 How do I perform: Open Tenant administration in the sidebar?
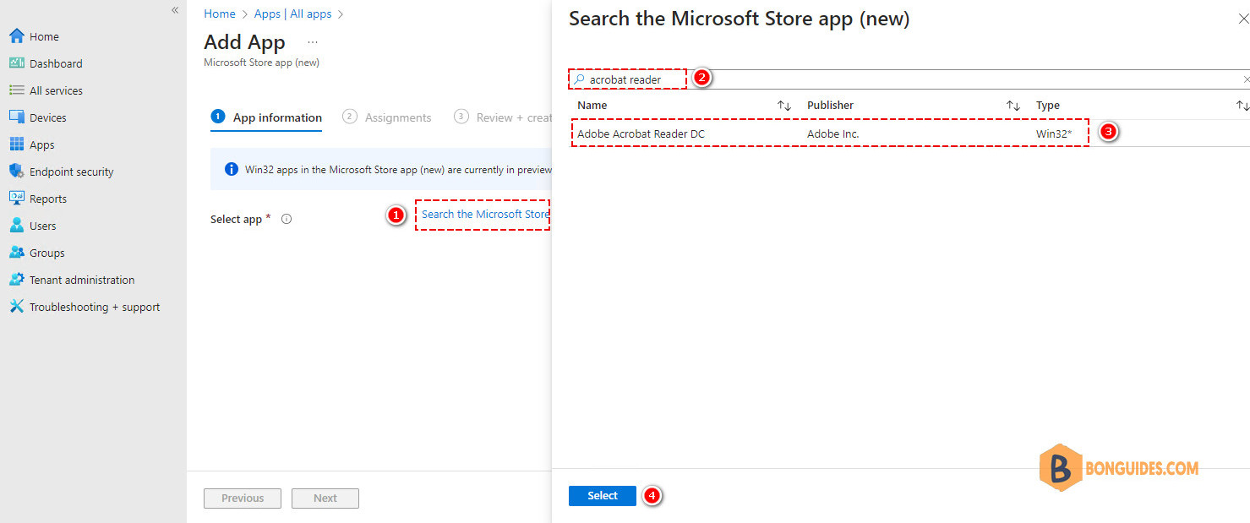pyautogui.click(x=82, y=280)
